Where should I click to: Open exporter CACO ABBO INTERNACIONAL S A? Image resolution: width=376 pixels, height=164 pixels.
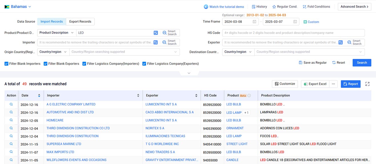pyautogui.click(x=170, y=112)
